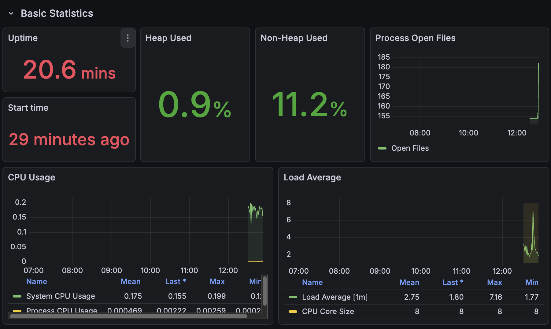Toggle System CPU Usage series visibility

[61, 296]
